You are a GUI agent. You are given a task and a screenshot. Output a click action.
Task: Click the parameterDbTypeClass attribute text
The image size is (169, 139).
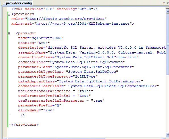coord(68,72)
